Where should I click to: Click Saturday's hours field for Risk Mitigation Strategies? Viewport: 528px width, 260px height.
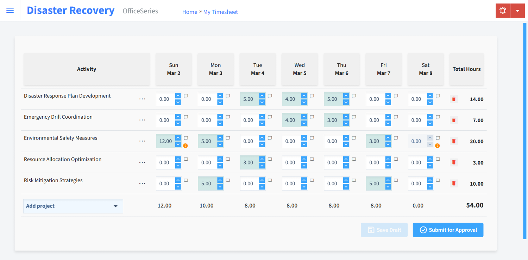417,183
